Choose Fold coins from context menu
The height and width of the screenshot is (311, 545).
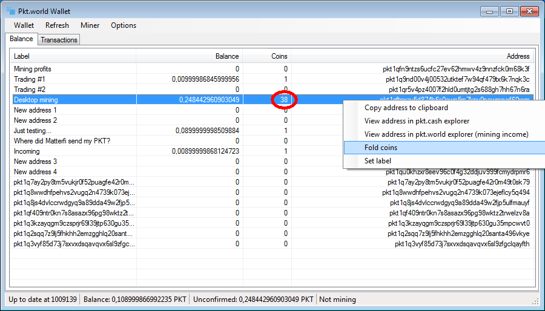tap(381, 148)
